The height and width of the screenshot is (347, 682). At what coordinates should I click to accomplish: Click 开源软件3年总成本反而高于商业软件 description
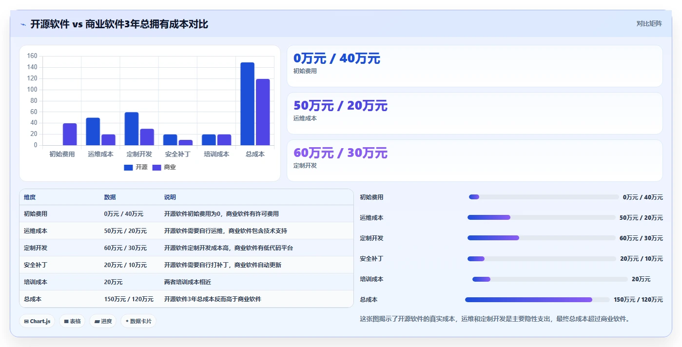(x=213, y=299)
